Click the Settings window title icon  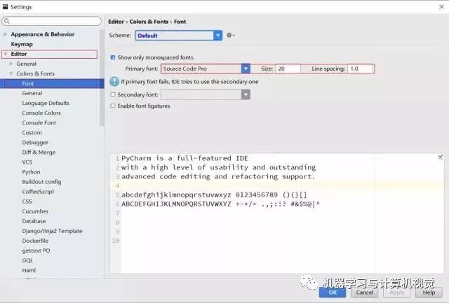pyautogui.click(x=5, y=6)
